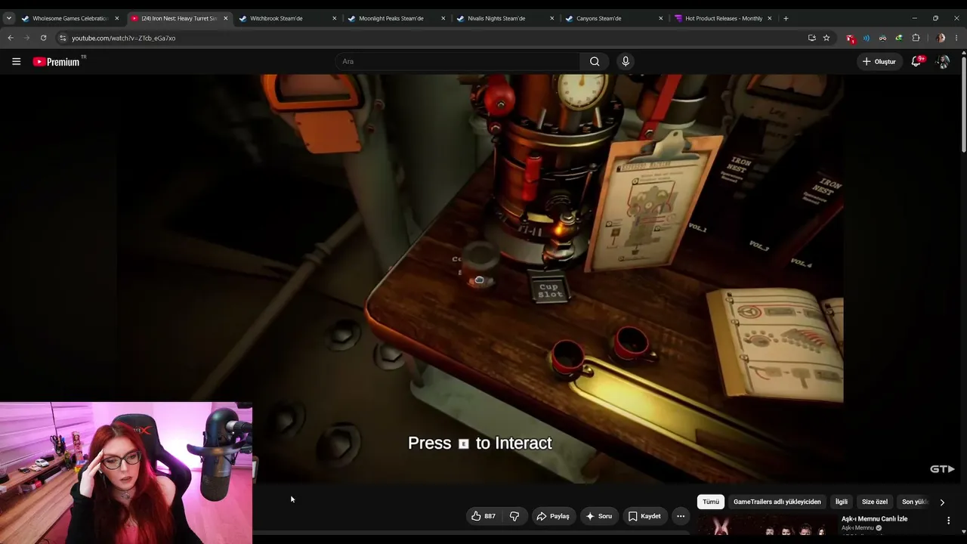Screen dimensions: 967x544
Task: Close the Moonlight Peaks Steam'de tab
Action: pyautogui.click(x=443, y=18)
